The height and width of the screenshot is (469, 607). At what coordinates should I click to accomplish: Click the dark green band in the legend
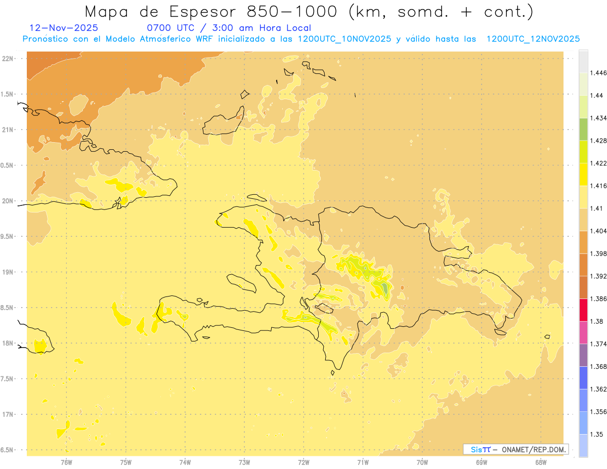[x=583, y=129]
